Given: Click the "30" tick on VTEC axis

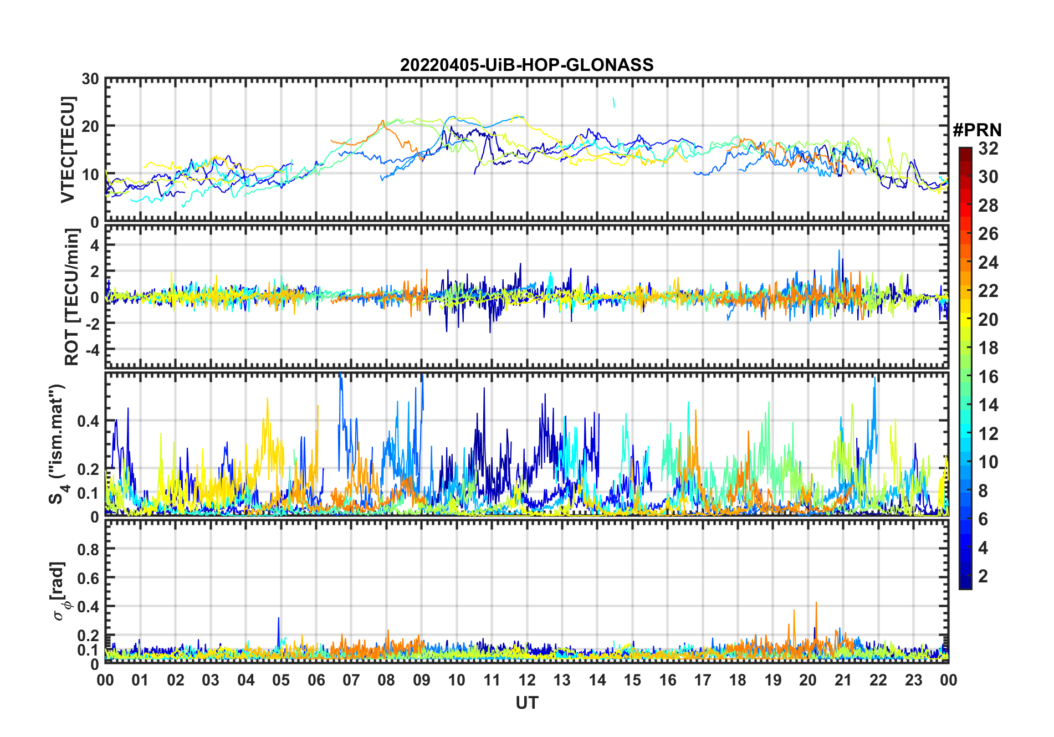Looking at the screenshot, I should (90, 79).
